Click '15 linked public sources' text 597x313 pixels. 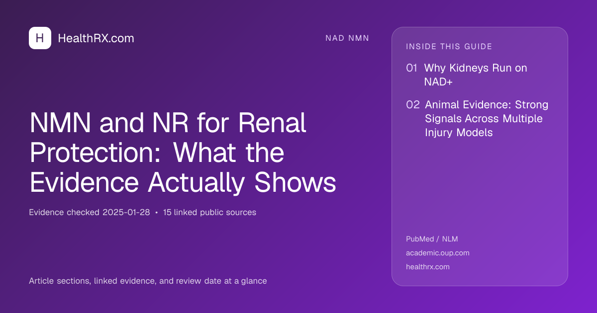click(x=209, y=212)
